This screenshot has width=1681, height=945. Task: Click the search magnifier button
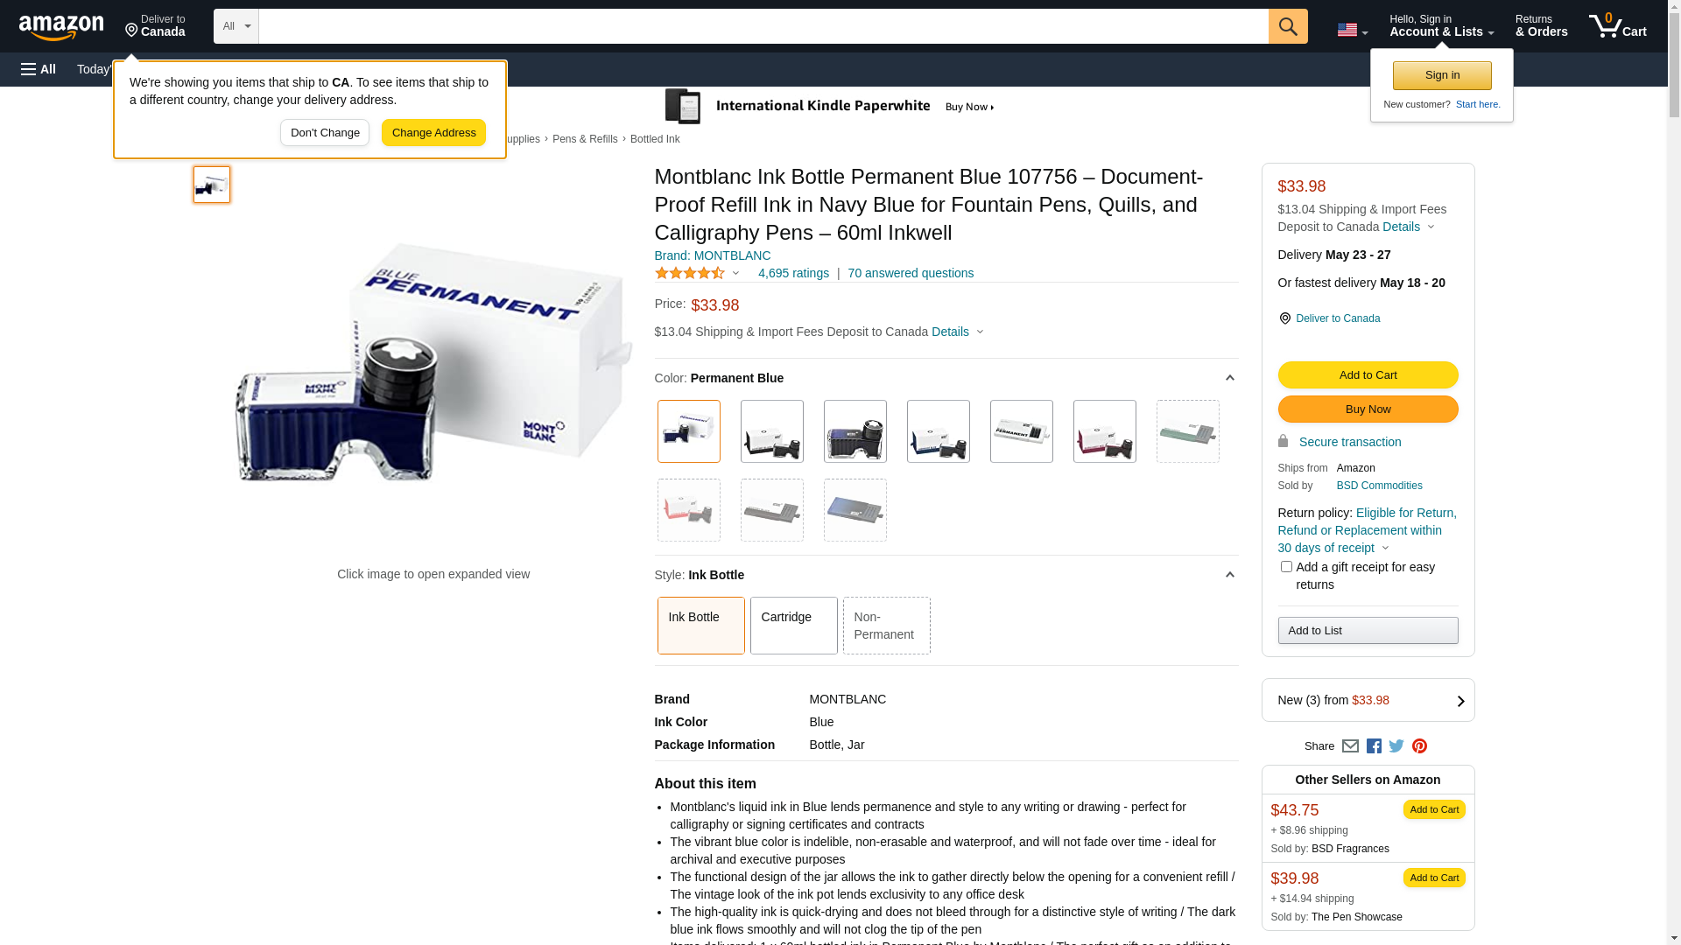point(1287,26)
